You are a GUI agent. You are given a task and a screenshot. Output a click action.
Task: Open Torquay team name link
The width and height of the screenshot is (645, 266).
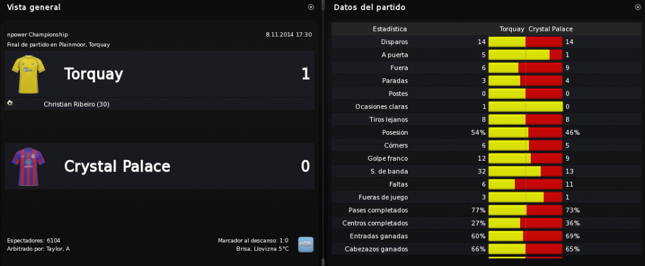pos(94,74)
